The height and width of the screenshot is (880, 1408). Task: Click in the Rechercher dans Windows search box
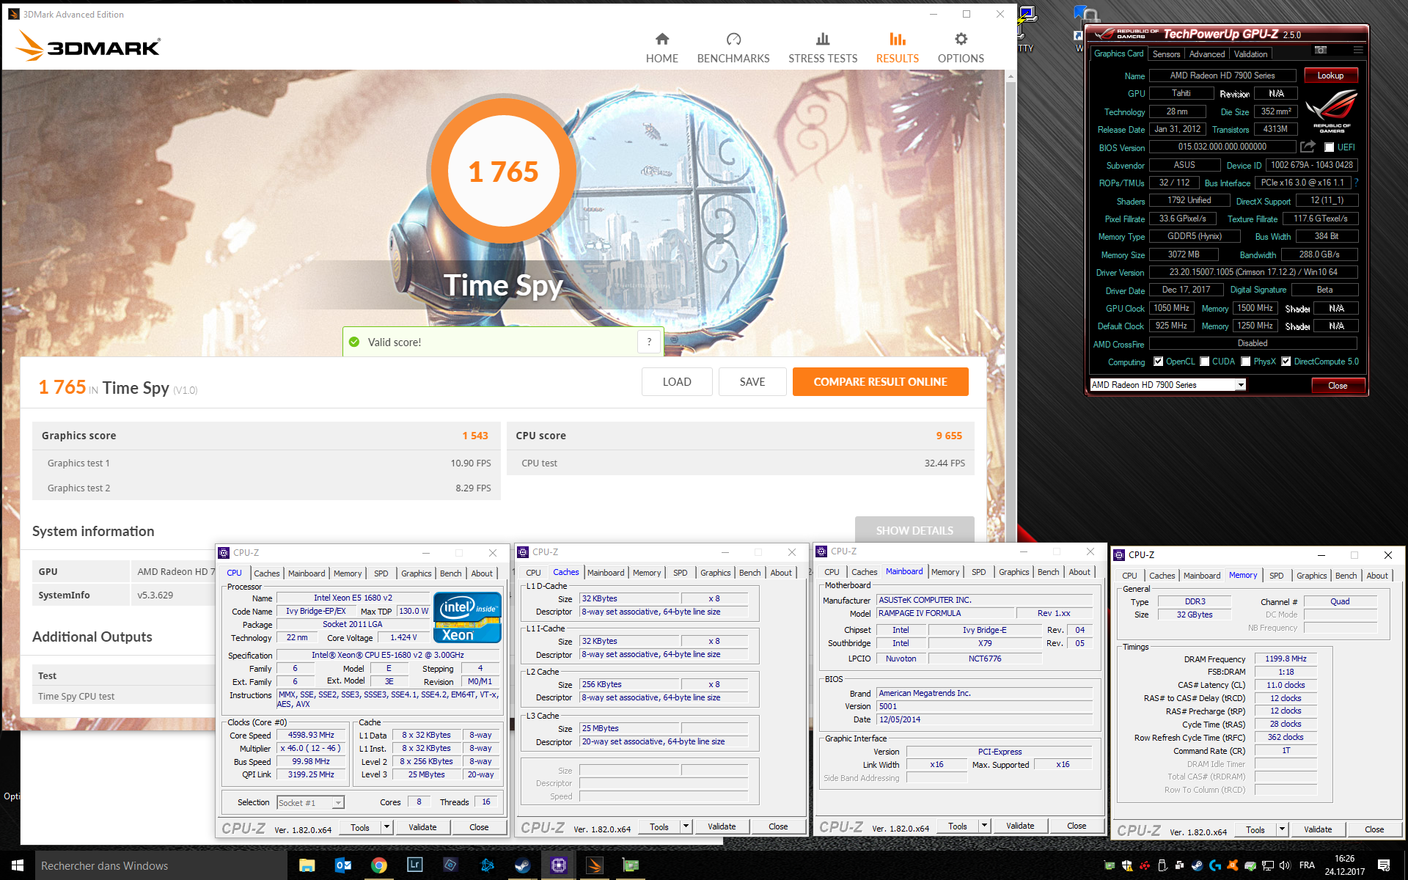click(161, 866)
